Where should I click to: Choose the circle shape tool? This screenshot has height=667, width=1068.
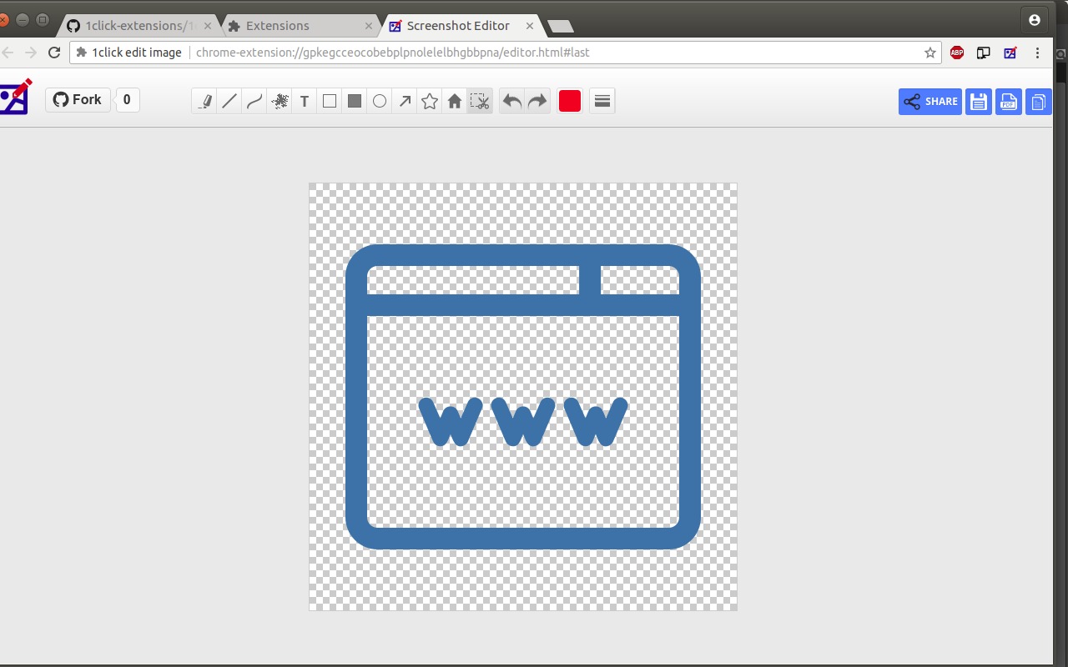pyautogui.click(x=380, y=102)
